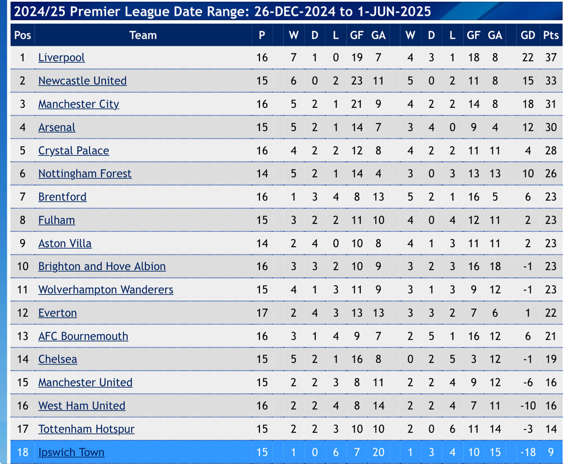Screen dimensions: 564x464
Task: Click the Team column header
Action: 143,35
